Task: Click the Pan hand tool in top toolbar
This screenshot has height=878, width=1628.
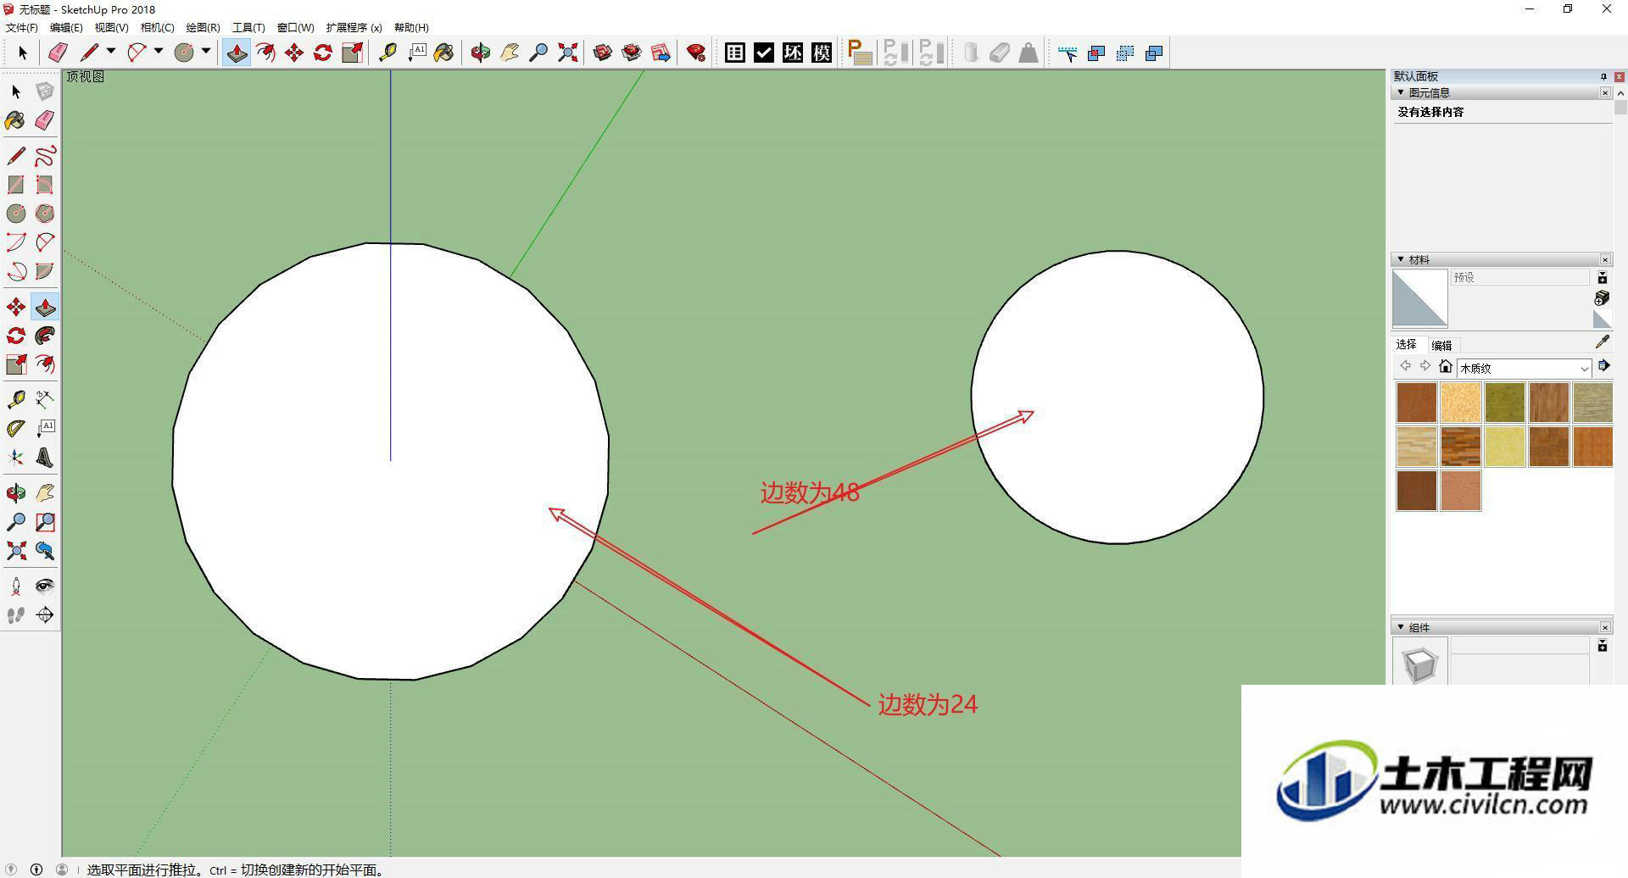Action: point(510,53)
